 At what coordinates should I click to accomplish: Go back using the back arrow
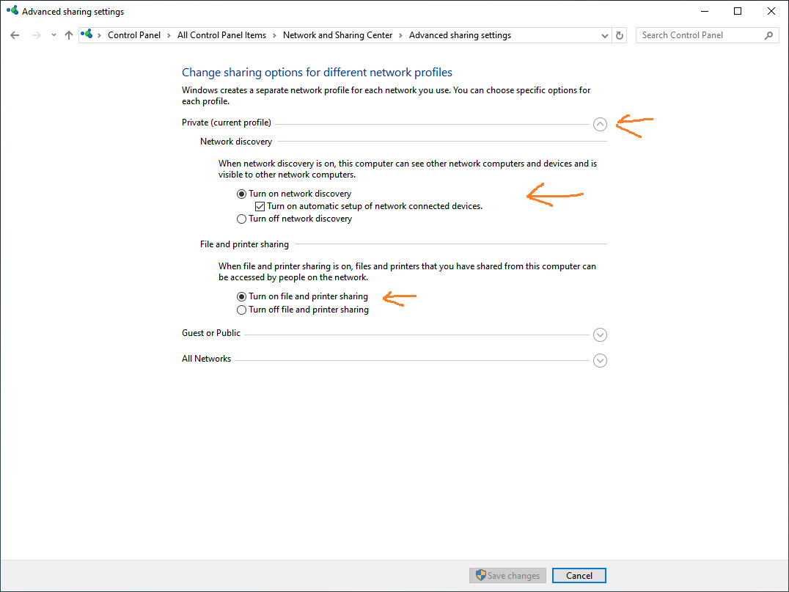point(15,35)
